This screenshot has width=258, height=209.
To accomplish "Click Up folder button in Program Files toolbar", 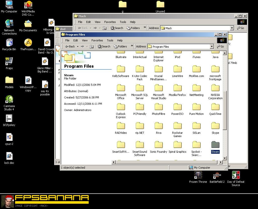I will click(x=92, y=46).
